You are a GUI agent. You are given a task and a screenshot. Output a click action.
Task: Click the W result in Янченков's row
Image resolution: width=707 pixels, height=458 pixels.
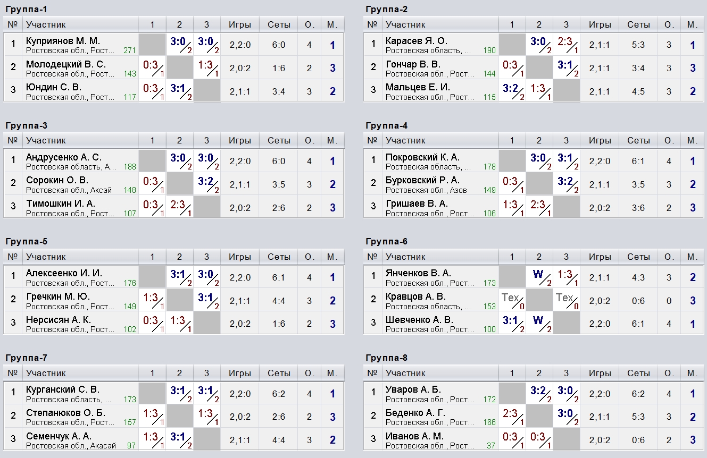539,277
